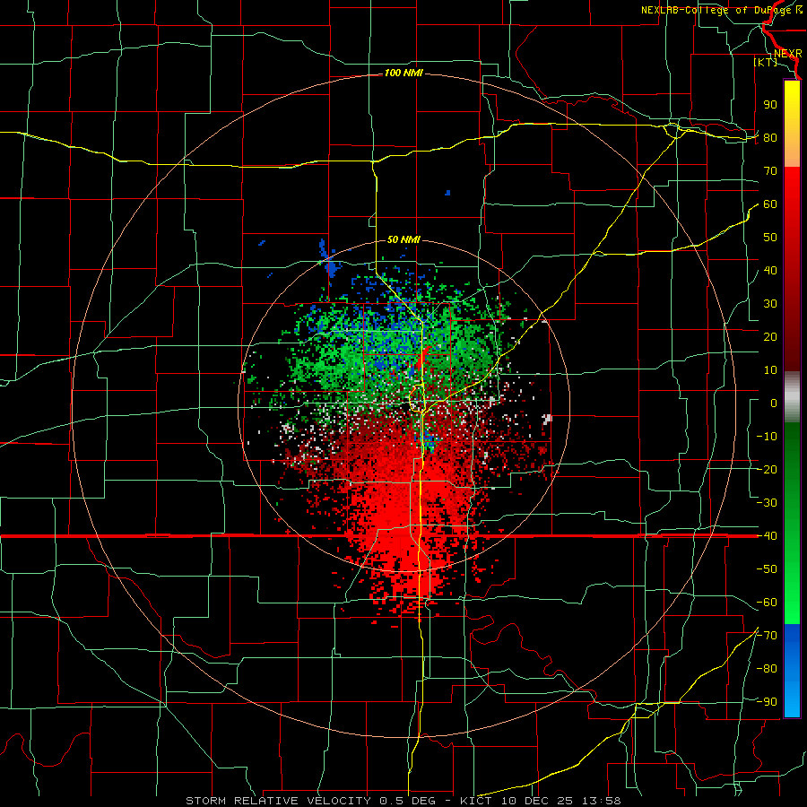
Task: Select the -80 value on velocity scale
Action: click(x=767, y=669)
